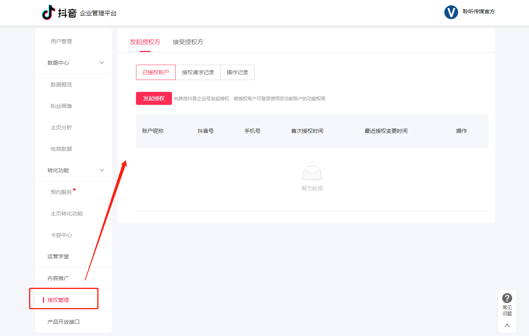Viewport: 529px width, 336px height.
Task: Open the 聆听传媒官方 avatar icon
Action: tap(451, 12)
